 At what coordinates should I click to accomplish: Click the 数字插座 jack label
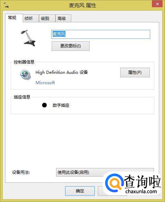[x=61, y=105]
